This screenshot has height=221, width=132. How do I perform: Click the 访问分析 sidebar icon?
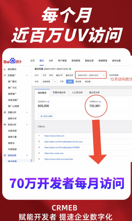[x=5, y=155]
